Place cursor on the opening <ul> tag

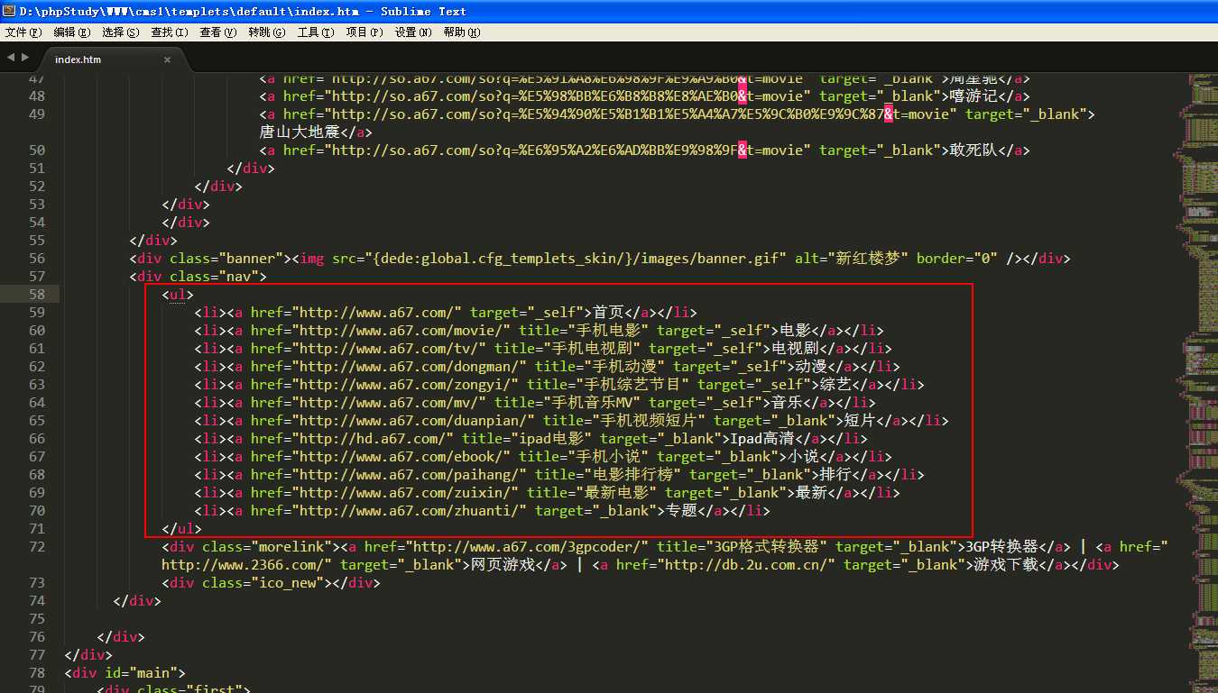click(x=178, y=295)
